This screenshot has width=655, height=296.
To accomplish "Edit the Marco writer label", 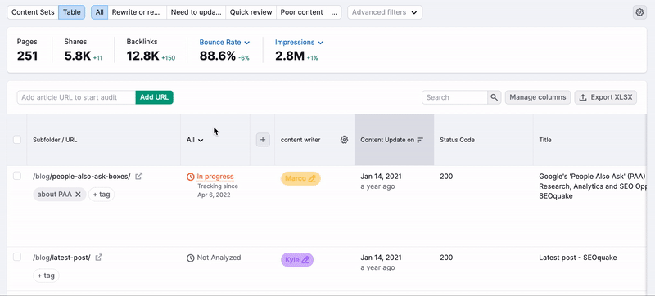I will point(312,179).
